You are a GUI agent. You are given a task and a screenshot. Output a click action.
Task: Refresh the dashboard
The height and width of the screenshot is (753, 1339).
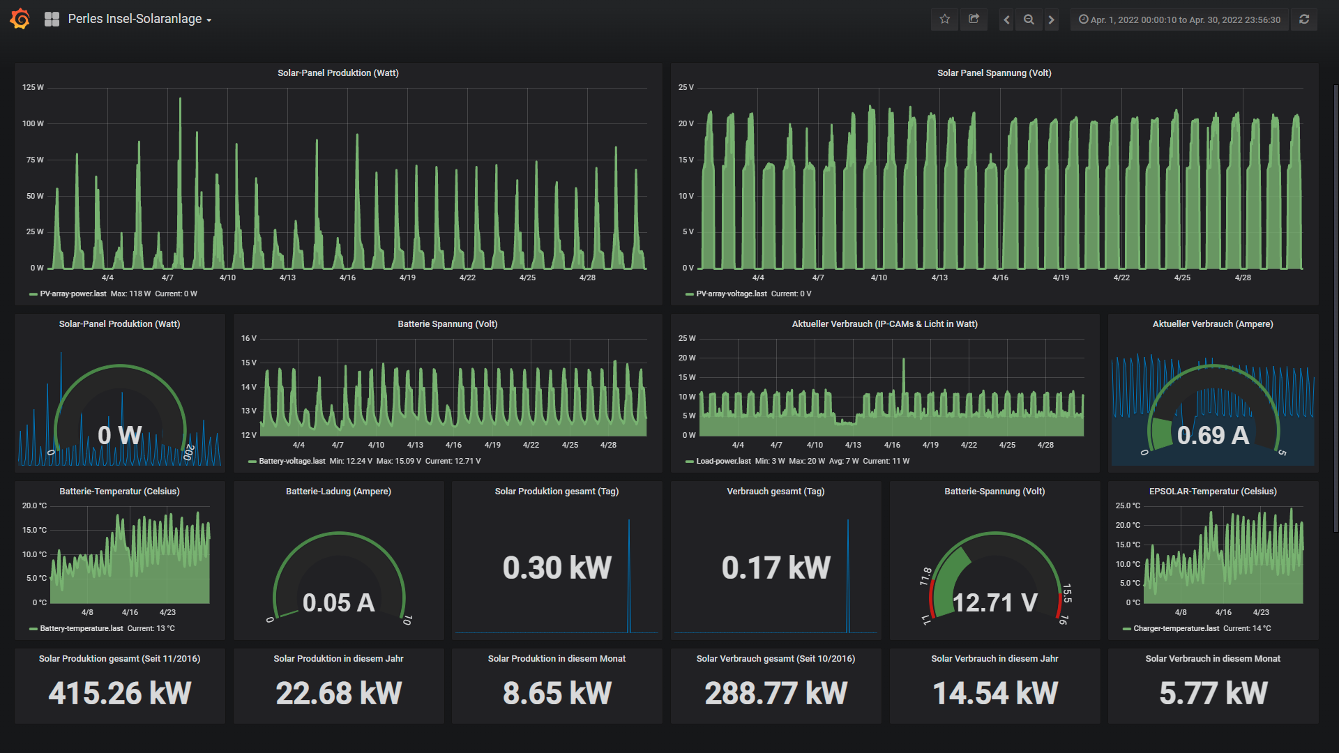pos(1304,20)
